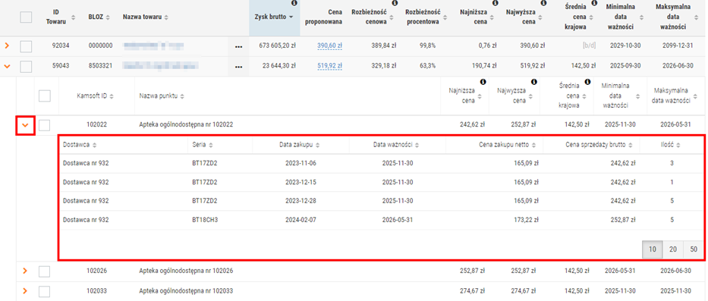Screen dimensions: 708x301
Task: Tick the checkbox for item 92034
Action: pos(27,45)
